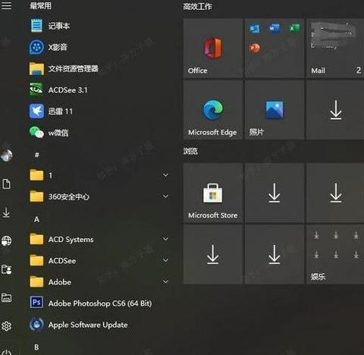Expand the ACDSee folder chevron
Viewport: 364px width, 355px height.
pos(166,260)
